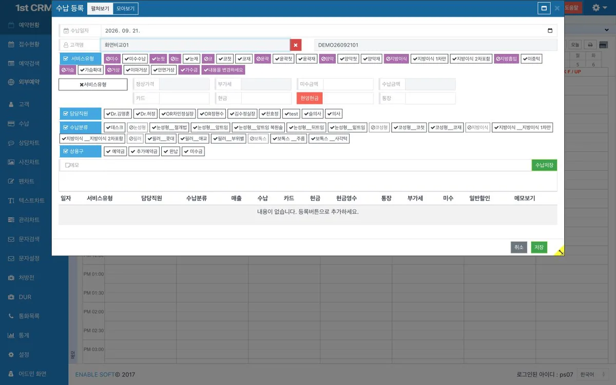Click the 고객명 field showing 화면비교01
Viewport: 616px width, 385px height.
pos(195,45)
